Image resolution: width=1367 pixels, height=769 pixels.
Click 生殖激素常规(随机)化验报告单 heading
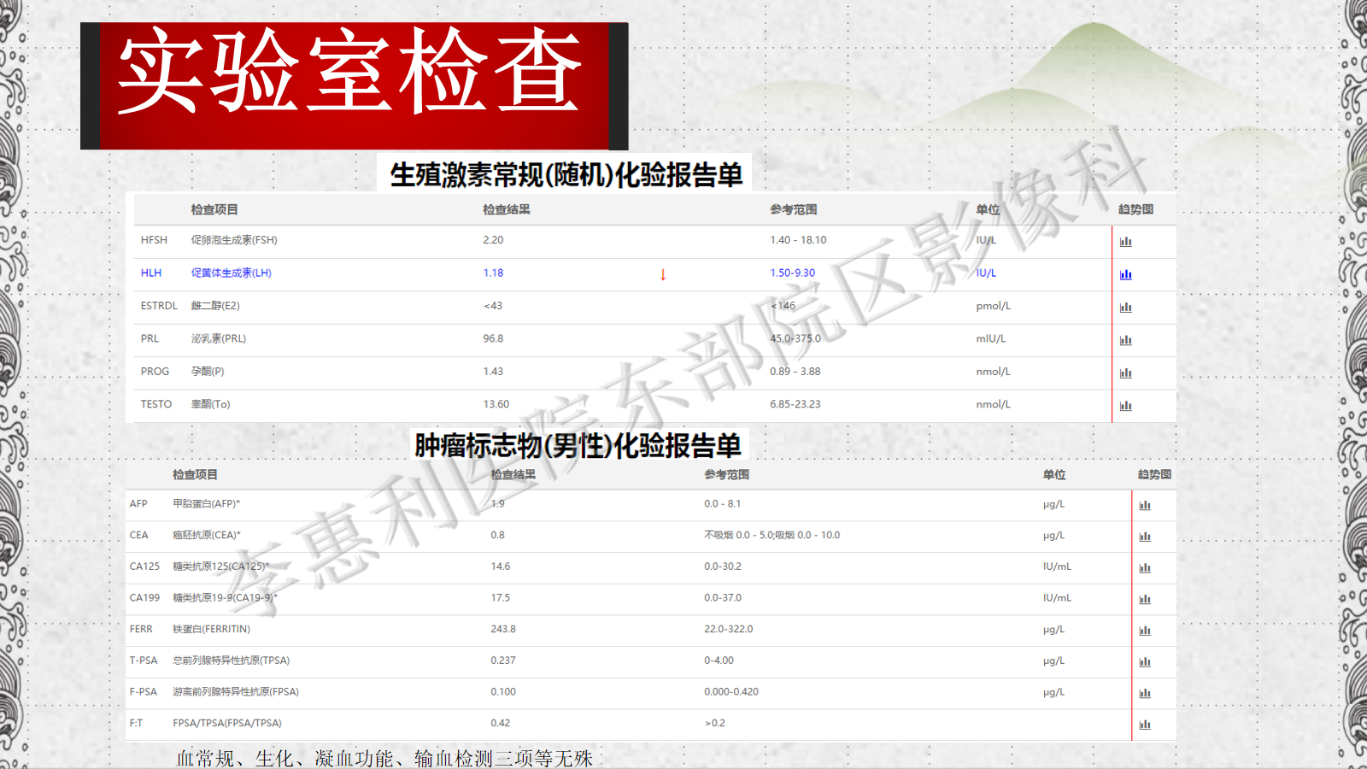pos(566,174)
